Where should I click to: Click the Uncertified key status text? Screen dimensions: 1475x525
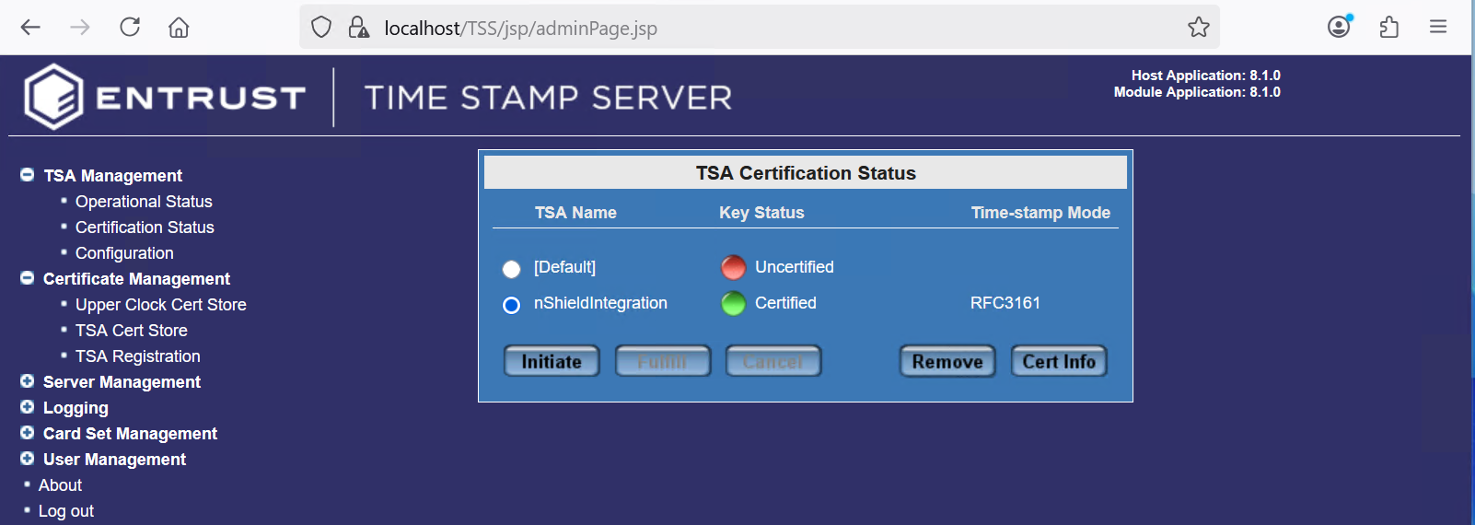pyautogui.click(x=795, y=267)
